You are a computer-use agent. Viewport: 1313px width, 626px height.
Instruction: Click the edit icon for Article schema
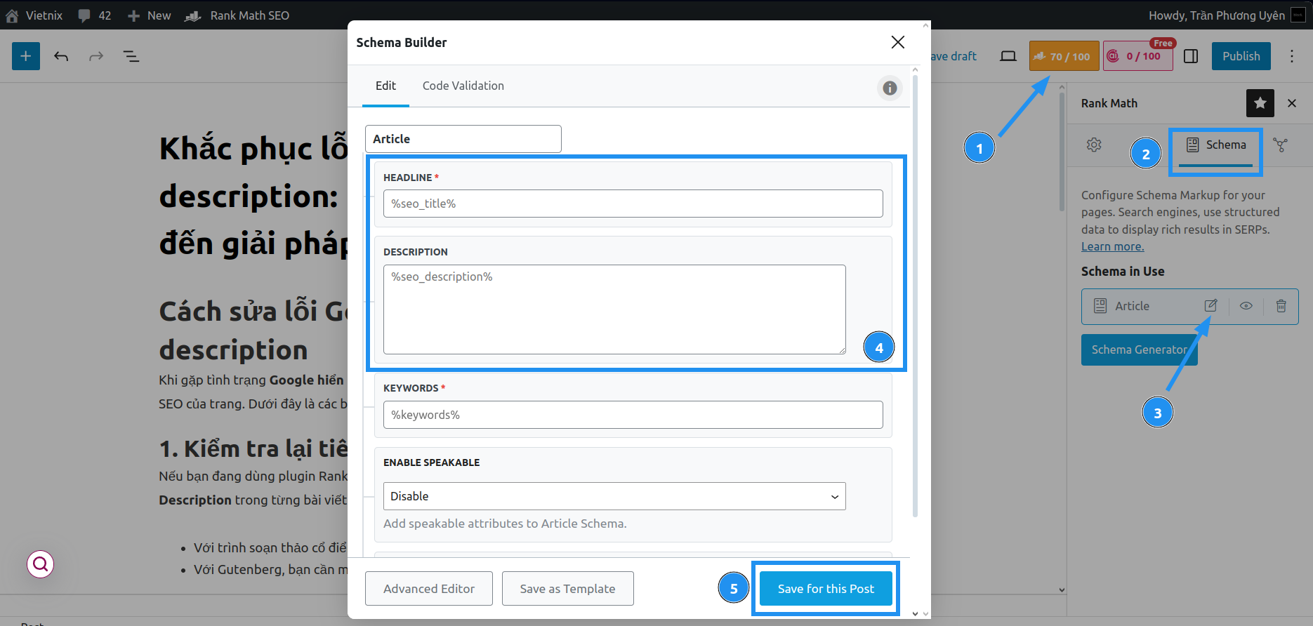[x=1210, y=305]
